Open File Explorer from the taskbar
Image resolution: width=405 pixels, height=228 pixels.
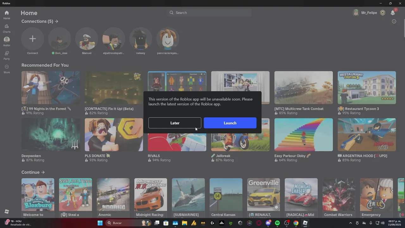pos(184,223)
